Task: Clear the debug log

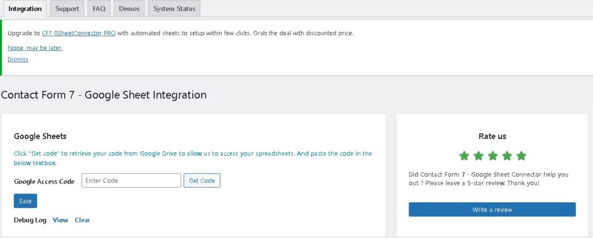Action: (x=82, y=220)
